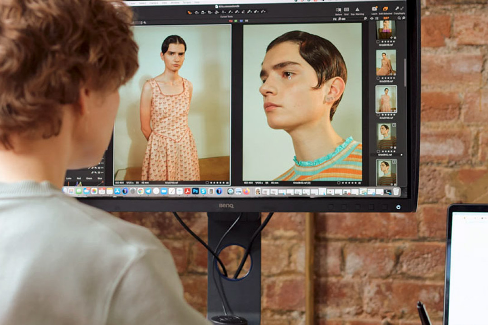
Task: Click the document title in window bar
Action: pyautogui.click(x=229, y=6)
